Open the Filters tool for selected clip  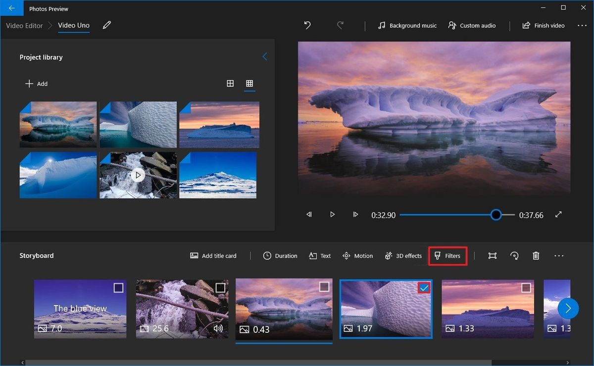[447, 256]
